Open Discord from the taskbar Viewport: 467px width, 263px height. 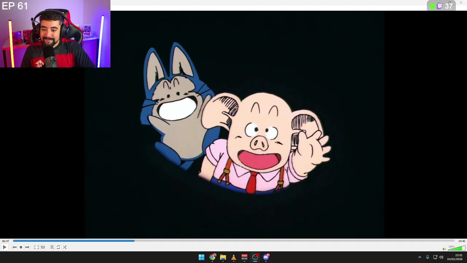(266, 257)
